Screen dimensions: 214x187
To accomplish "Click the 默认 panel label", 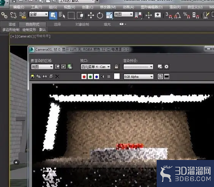I will [42, 30].
